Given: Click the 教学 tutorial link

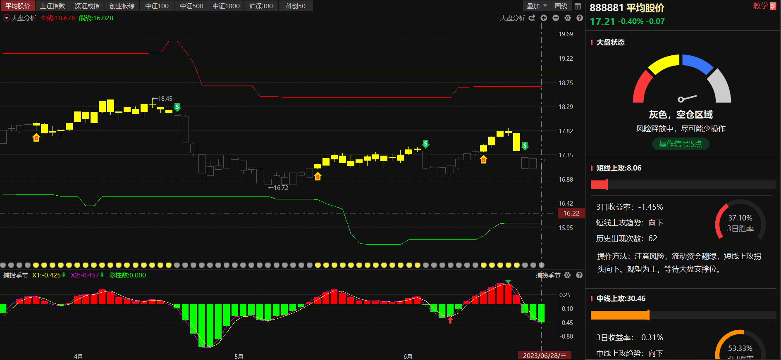Looking at the screenshot, I should (x=760, y=6).
